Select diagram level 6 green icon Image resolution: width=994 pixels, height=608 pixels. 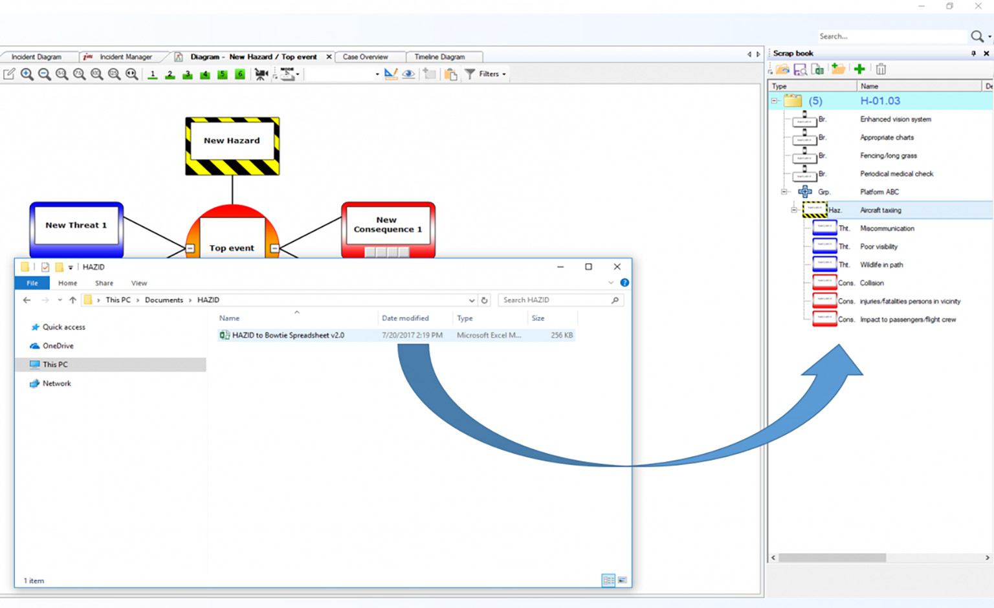pos(240,74)
